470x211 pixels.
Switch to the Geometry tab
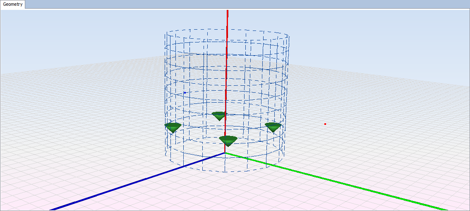pyautogui.click(x=13, y=5)
